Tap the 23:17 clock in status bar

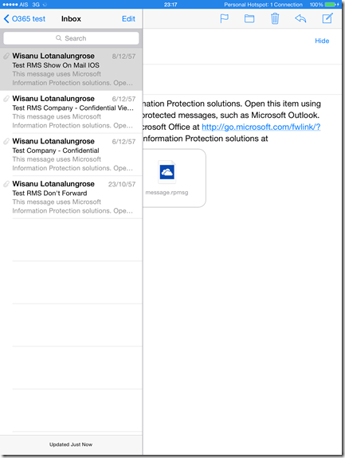point(171,5)
